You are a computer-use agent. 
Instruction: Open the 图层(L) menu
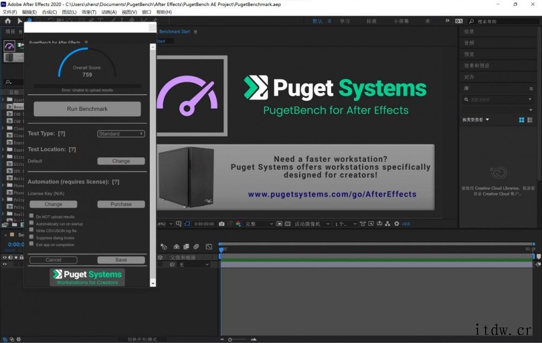69,12
